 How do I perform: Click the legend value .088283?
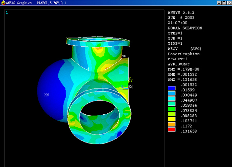coord(189,116)
